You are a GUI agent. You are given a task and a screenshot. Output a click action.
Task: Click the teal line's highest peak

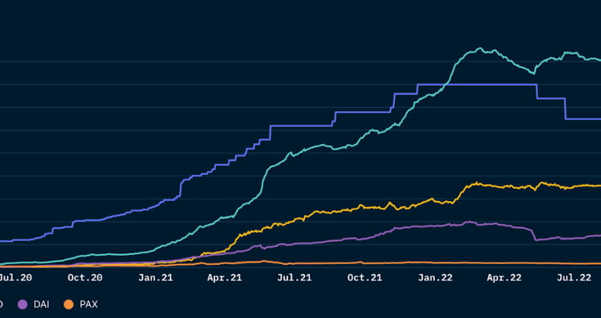coord(479,49)
